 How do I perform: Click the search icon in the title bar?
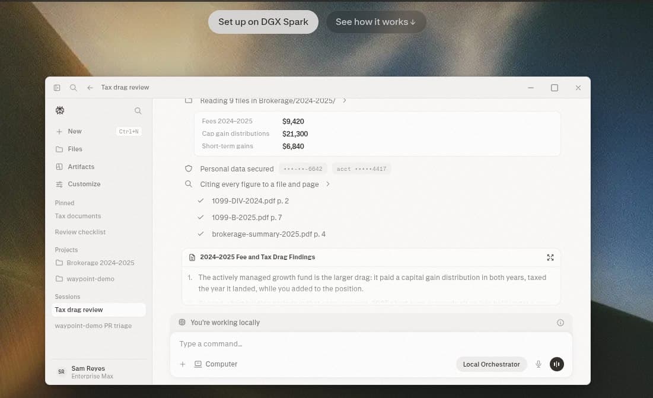point(74,88)
